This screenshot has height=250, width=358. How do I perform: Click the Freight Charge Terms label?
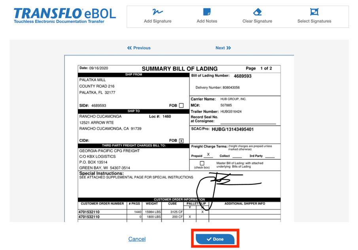click(209, 146)
